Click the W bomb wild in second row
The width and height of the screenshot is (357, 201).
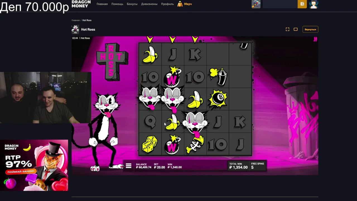(x=173, y=77)
